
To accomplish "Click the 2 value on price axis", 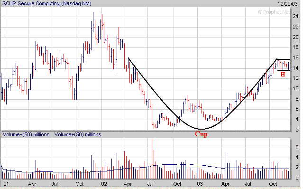I will (297, 130).
